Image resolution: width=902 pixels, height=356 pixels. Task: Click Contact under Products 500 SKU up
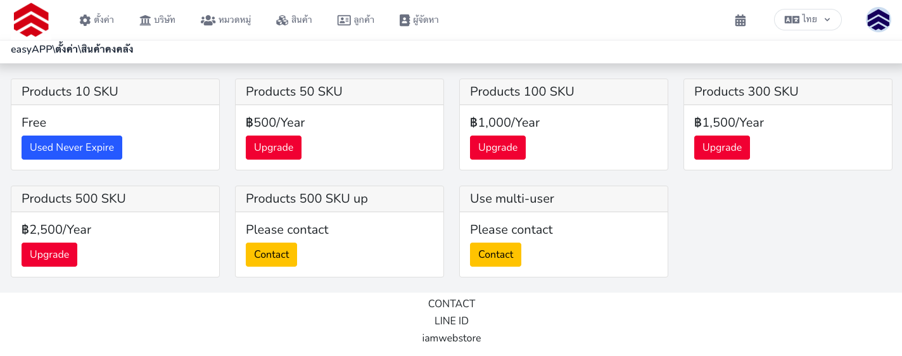[x=271, y=255]
